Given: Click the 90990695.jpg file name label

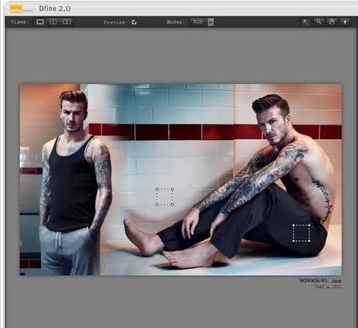Looking at the screenshot, I should click(321, 281).
